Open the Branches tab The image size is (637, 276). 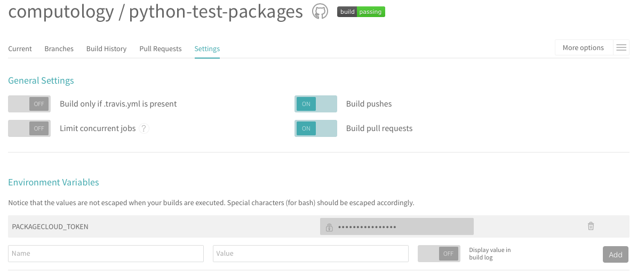point(59,48)
